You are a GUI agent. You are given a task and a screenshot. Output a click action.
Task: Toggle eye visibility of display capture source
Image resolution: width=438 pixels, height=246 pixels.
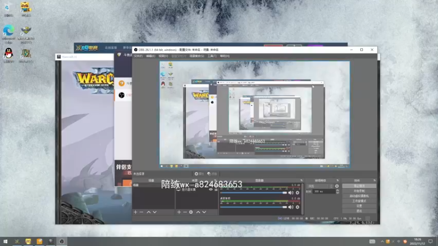click(211, 190)
